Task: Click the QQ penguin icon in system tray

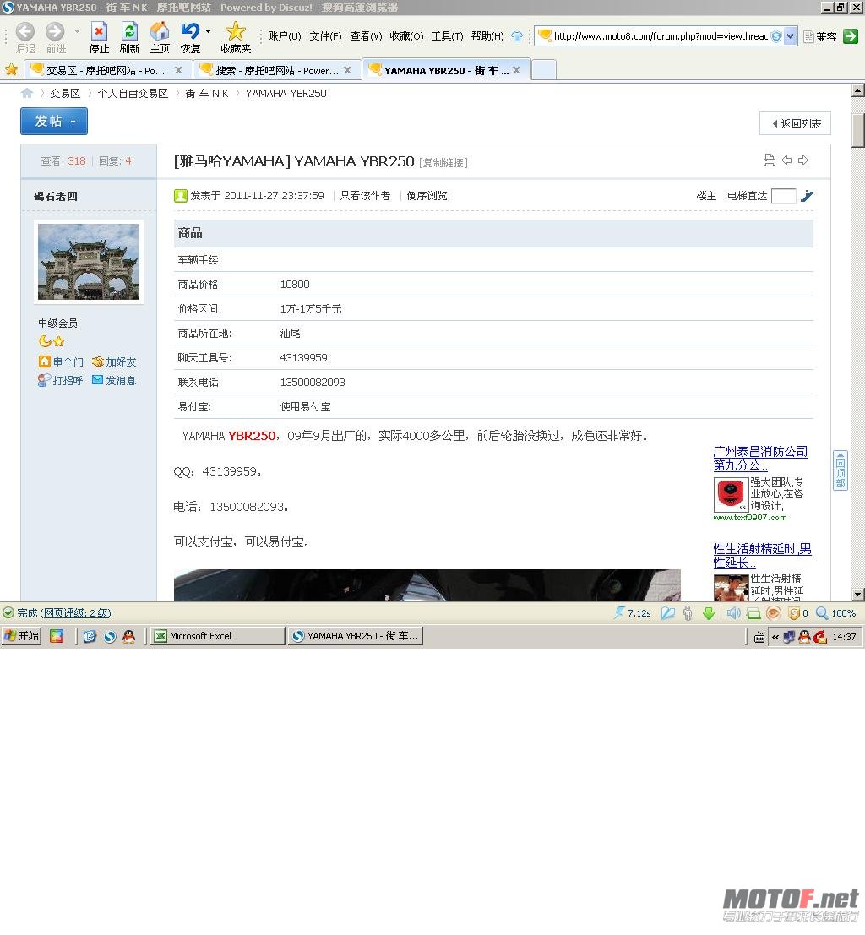Action: coord(804,638)
